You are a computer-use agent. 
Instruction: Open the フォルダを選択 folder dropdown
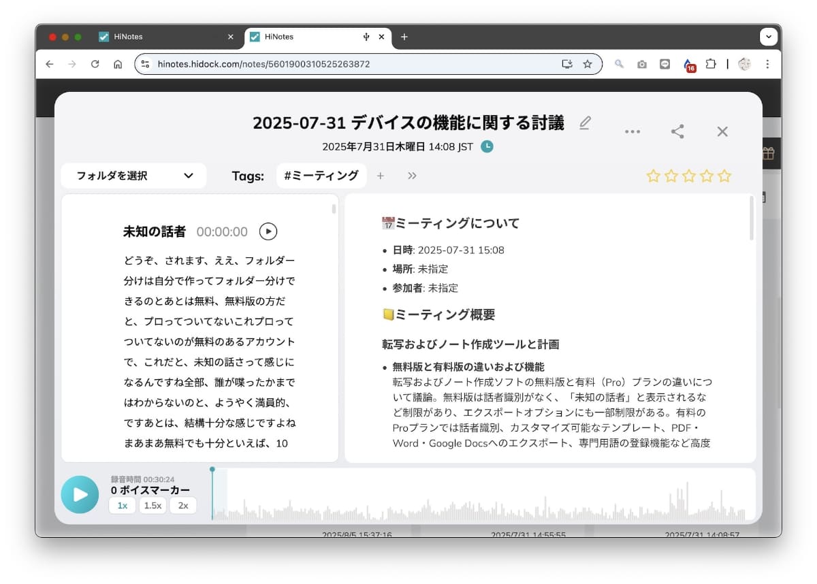click(x=133, y=175)
